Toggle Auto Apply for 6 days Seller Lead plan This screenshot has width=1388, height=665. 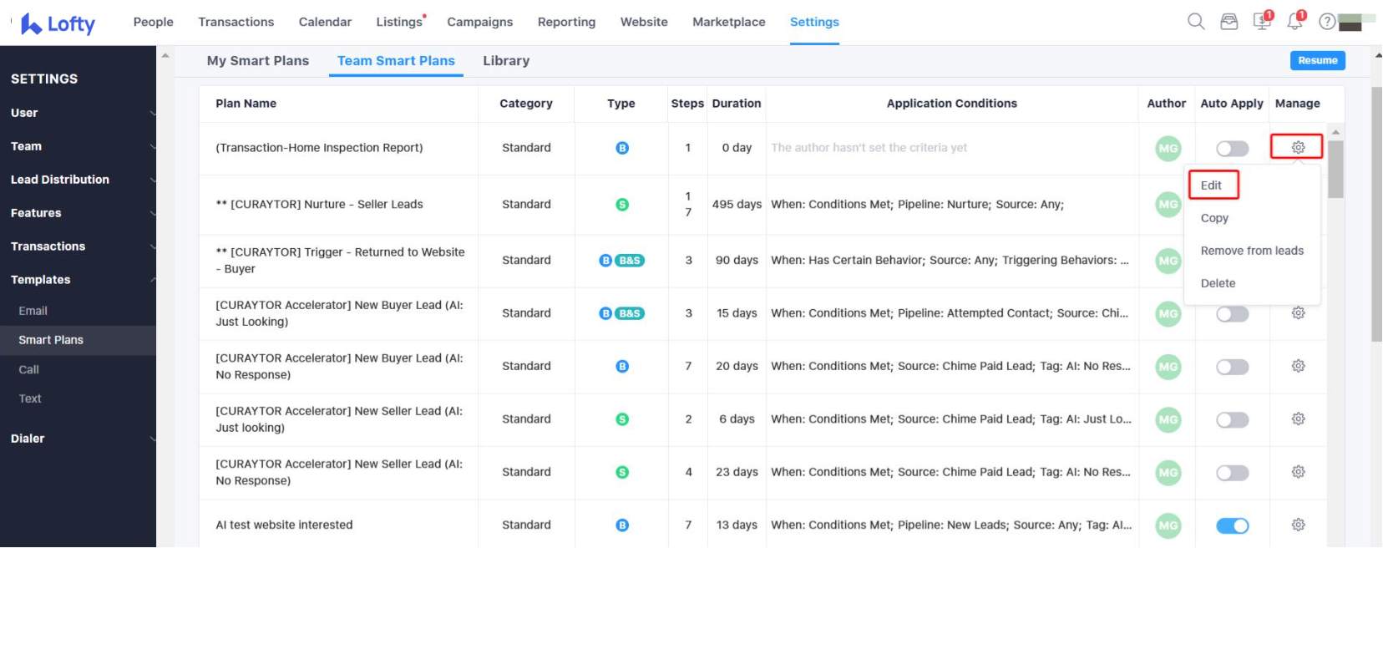[1232, 419]
